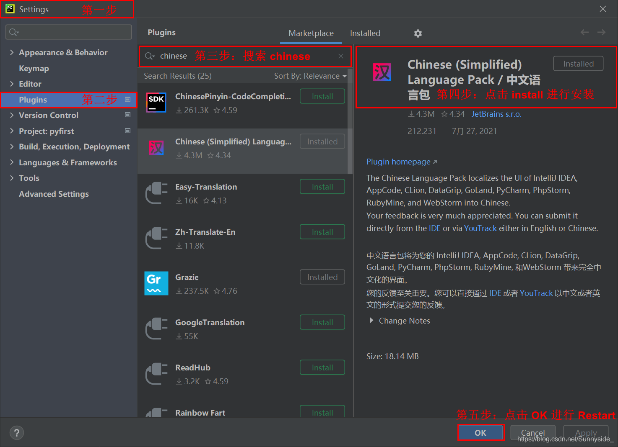Open the plugin manager gear settings icon
The image size is (618, 447).
tap(418, 33)
